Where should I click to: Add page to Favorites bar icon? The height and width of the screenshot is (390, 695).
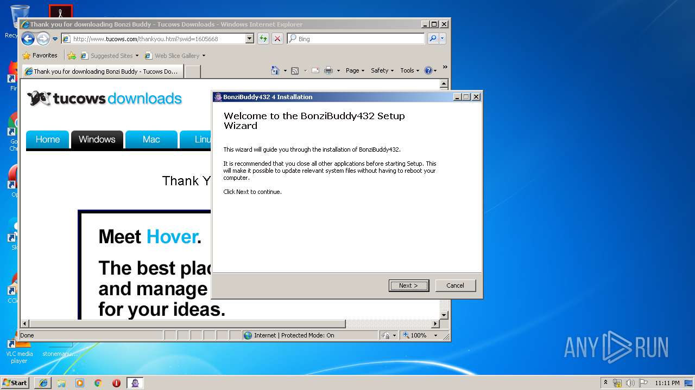click(x=72, y=55)
